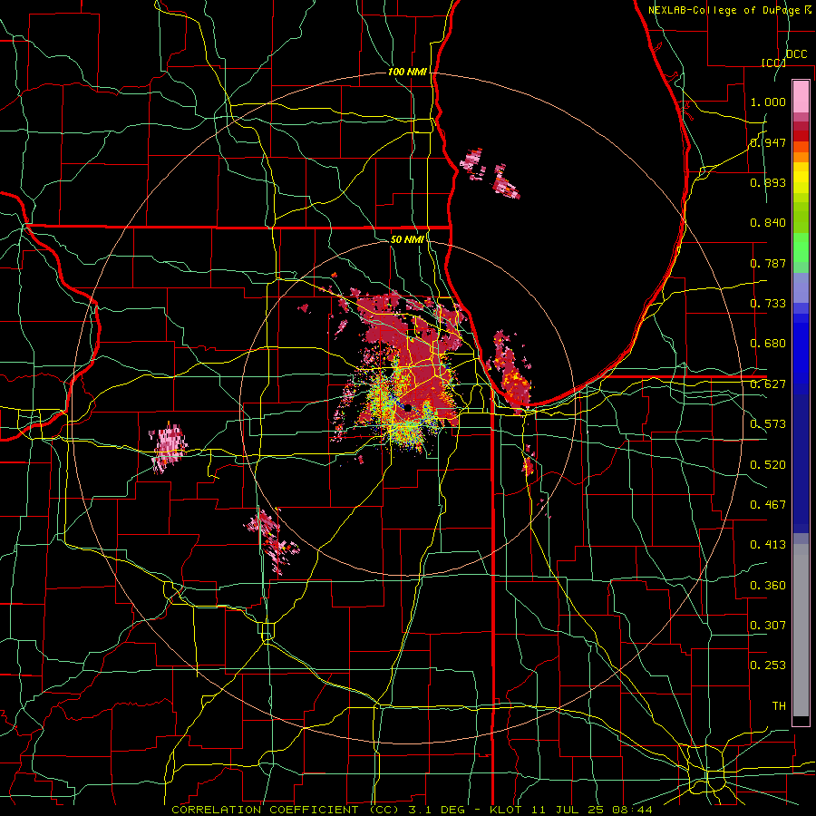Pick the gray segment of the color bar
Viewport: 816px width, 816px height.
point(801,630)
